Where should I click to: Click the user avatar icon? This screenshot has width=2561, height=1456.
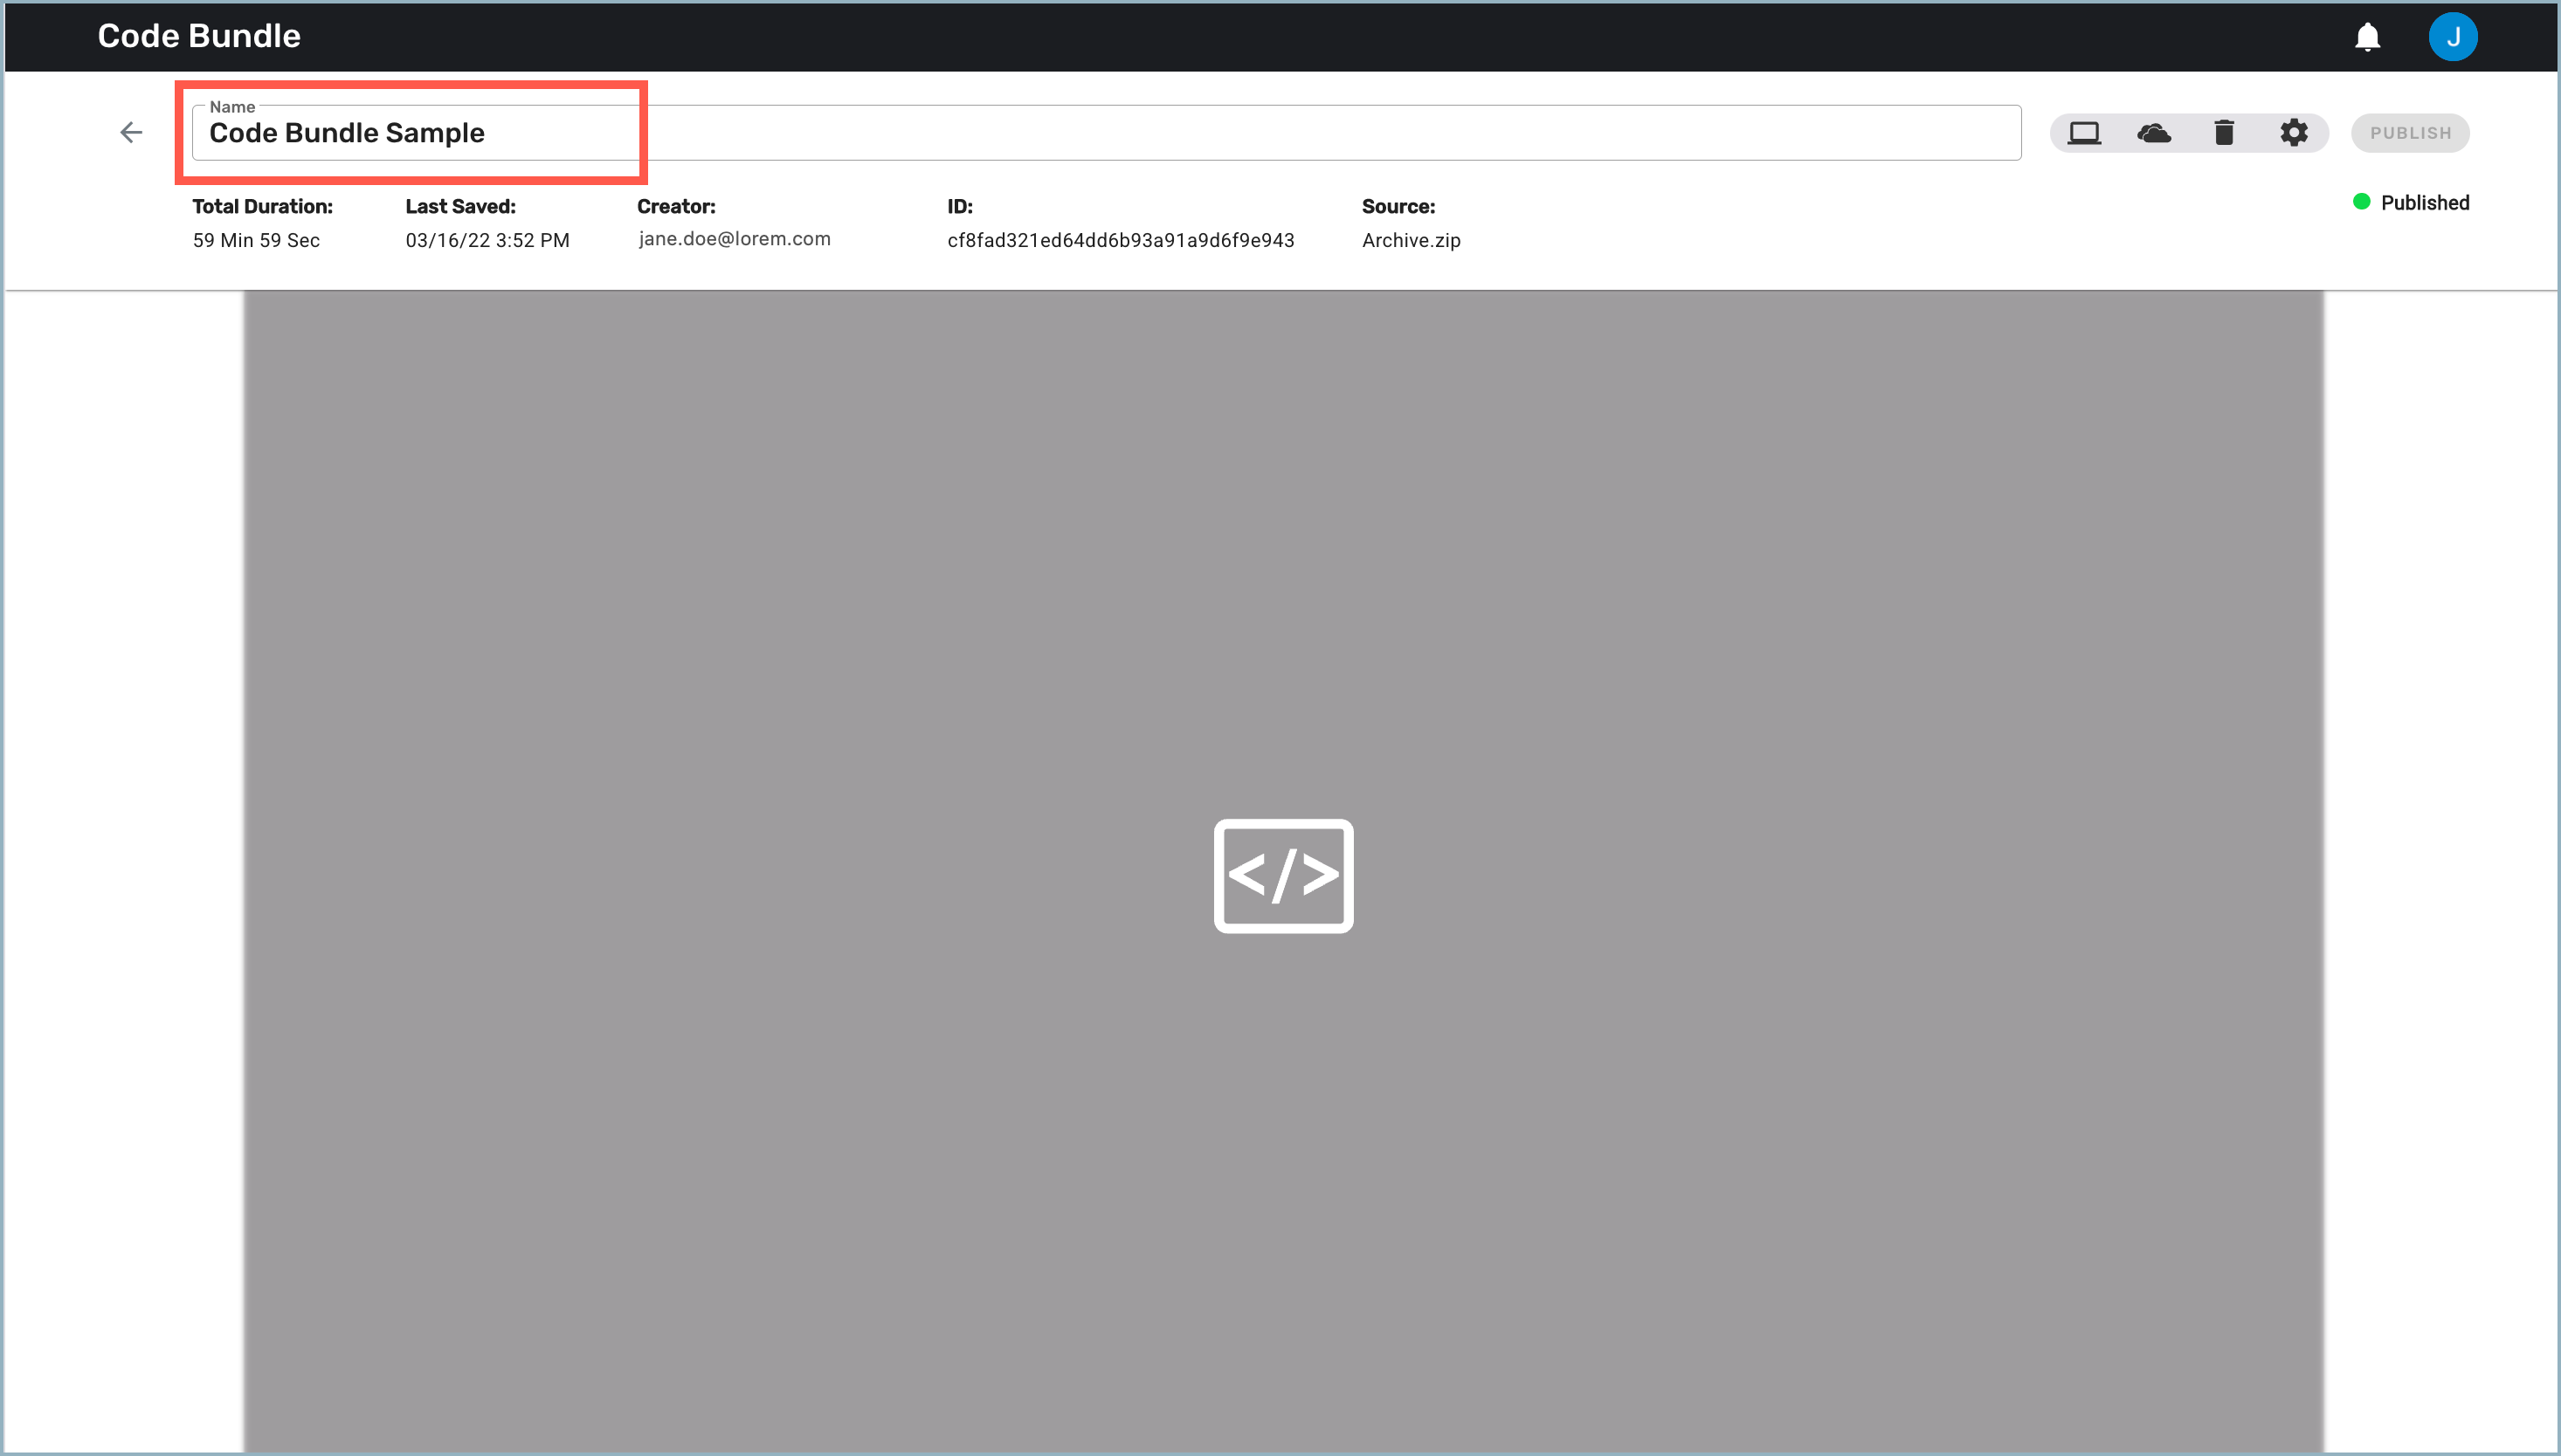tap(2454, 37)
